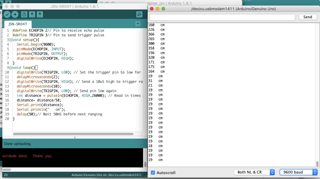This screenshot has height=179, width=320.
Task: Click the Open sketch up-arrow icon
Action: 32,14
